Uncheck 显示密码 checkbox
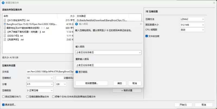Screen dimensions: 217x109 tap(77, 72)
